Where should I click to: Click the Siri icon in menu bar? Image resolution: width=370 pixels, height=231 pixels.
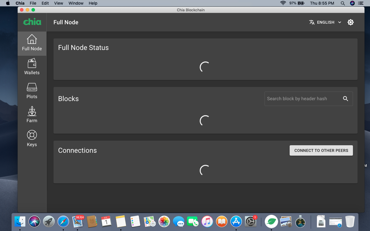(x=352, y=3)
